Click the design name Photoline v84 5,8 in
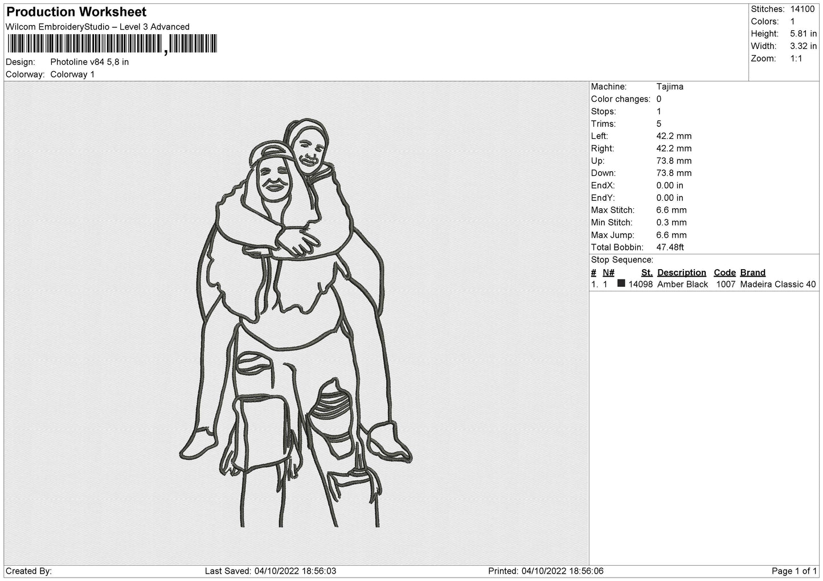 coord(89,62)
